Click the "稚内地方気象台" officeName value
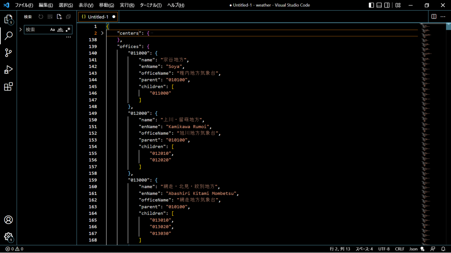The height and width of the screenshot is (253, 451). 197,73
